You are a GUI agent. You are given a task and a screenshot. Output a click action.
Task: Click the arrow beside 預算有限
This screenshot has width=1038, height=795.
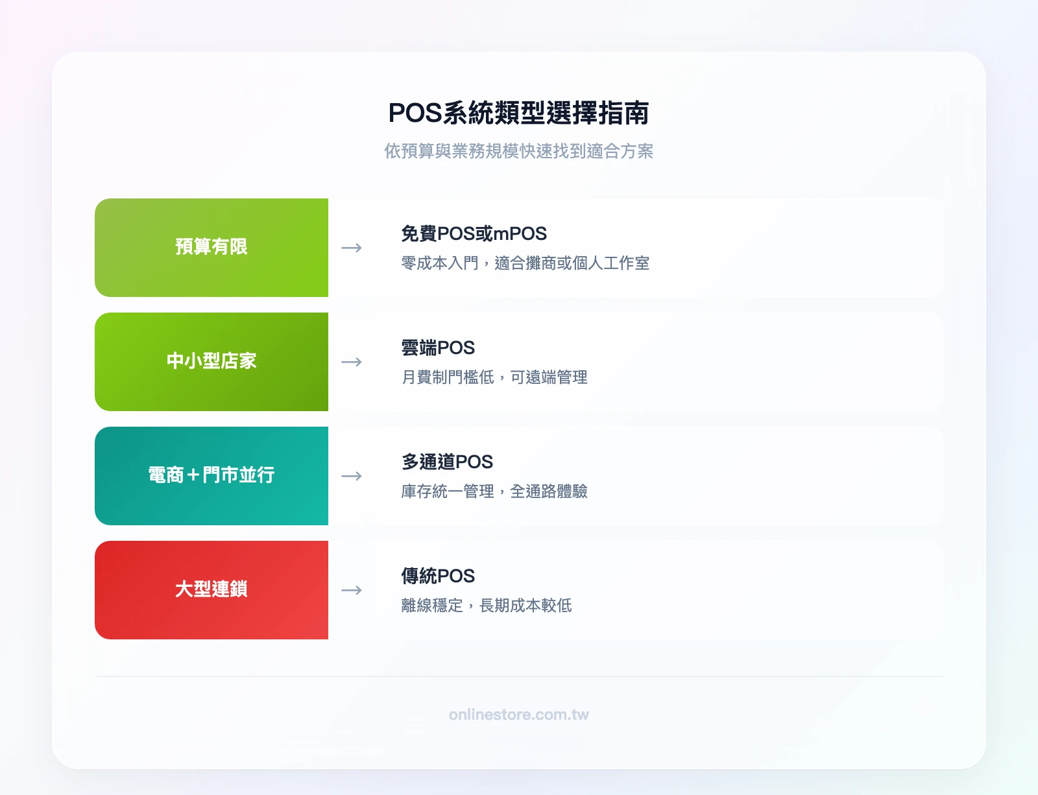pyautogui.click(x=352, y=248)
